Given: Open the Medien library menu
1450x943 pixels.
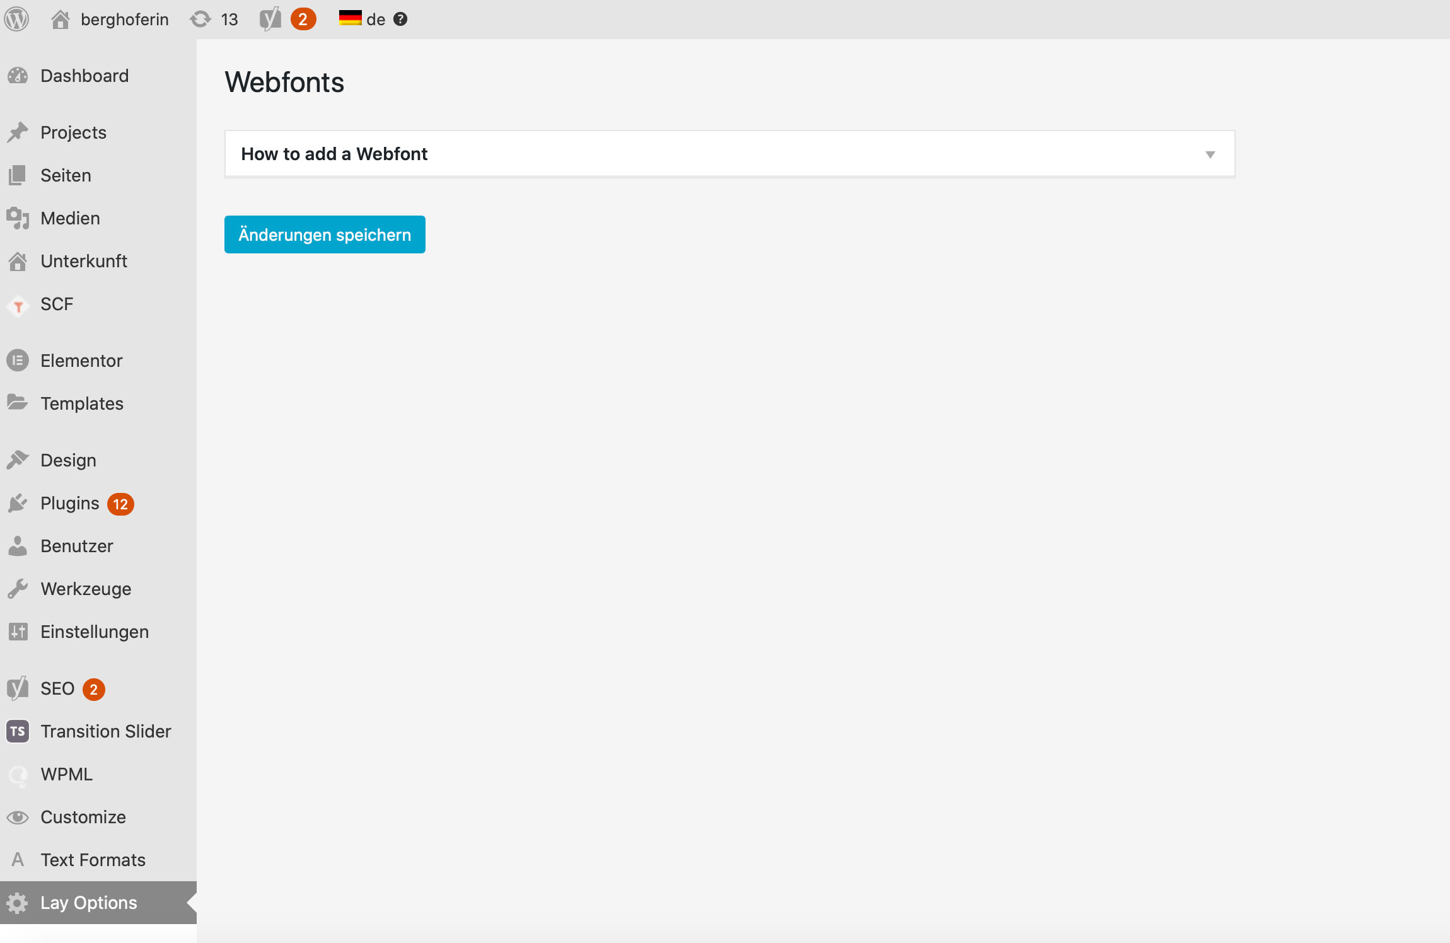Looking at the screenshot, I should (x=70, y=218).
